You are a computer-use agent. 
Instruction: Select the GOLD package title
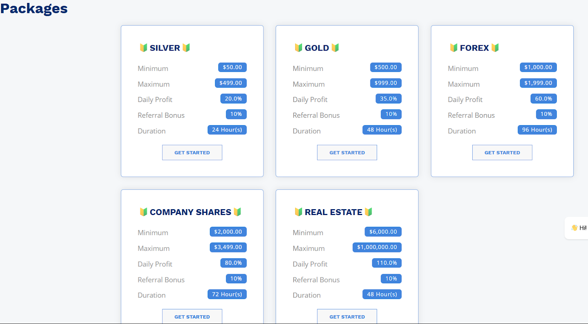coord(317,48)
